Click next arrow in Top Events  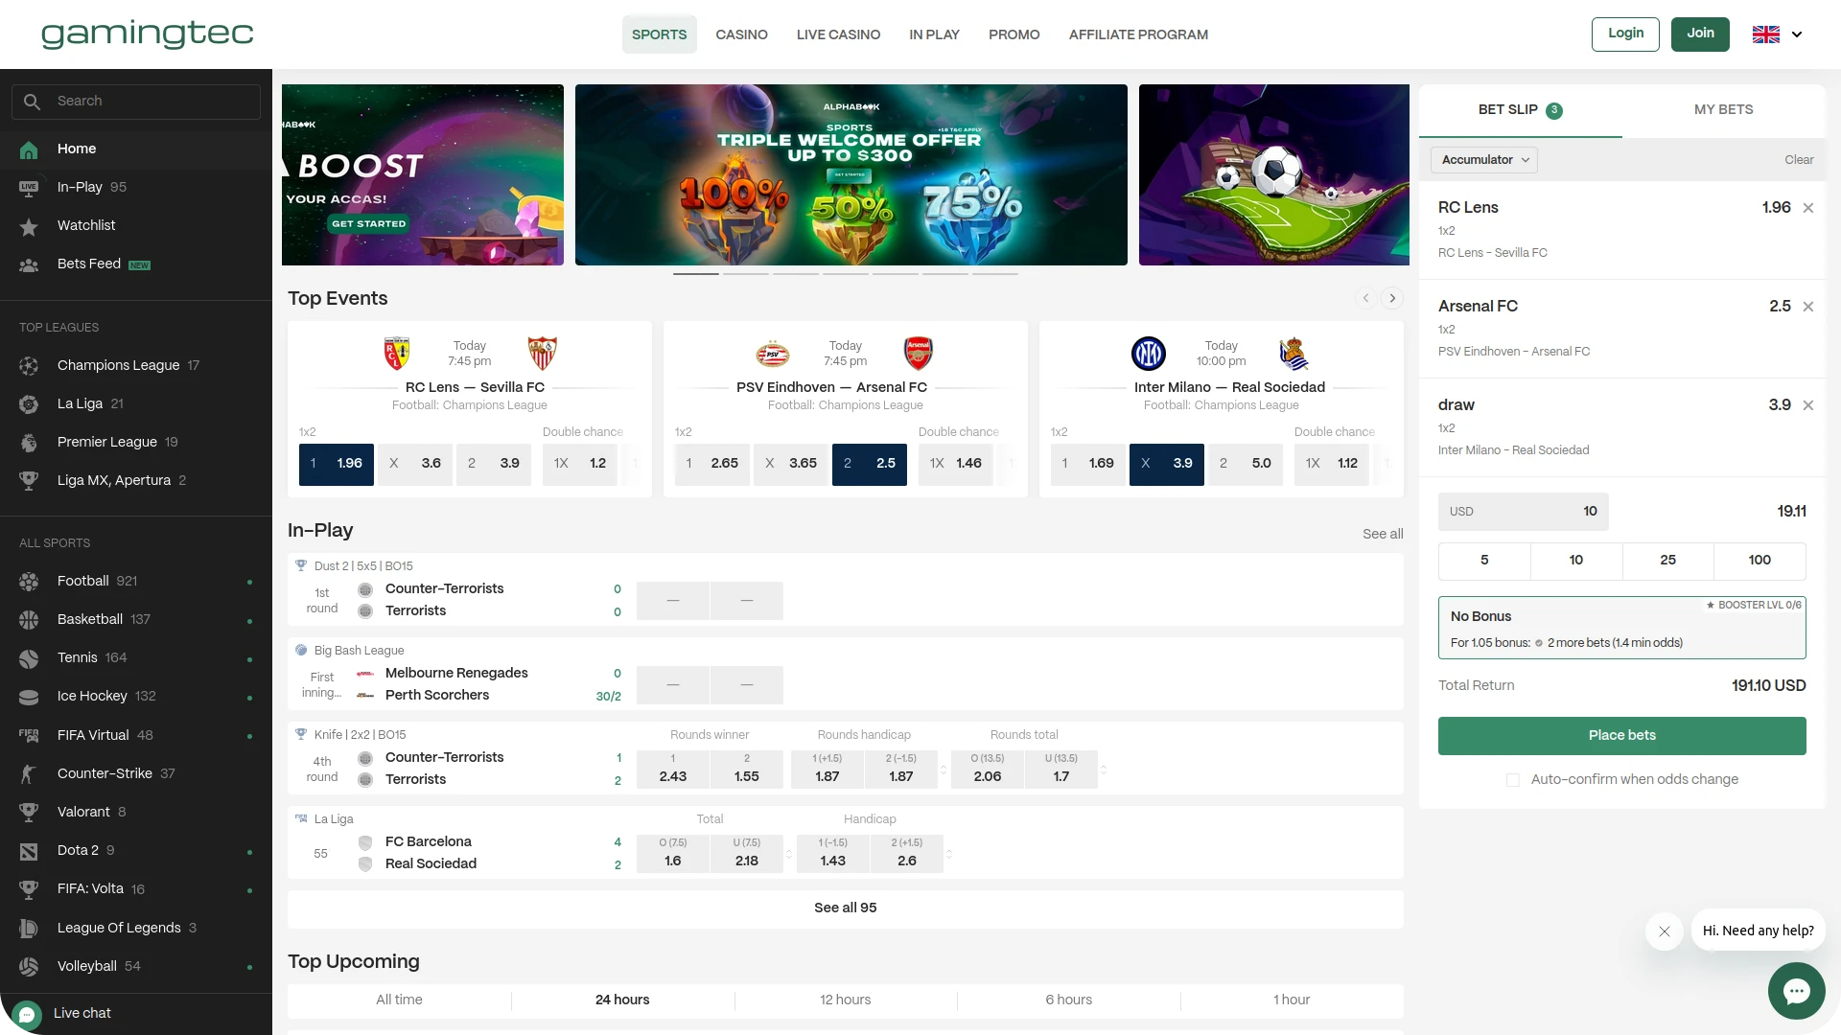click(x=1392, y=298)
